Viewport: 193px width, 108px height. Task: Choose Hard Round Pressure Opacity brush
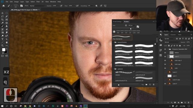point(144,58)
